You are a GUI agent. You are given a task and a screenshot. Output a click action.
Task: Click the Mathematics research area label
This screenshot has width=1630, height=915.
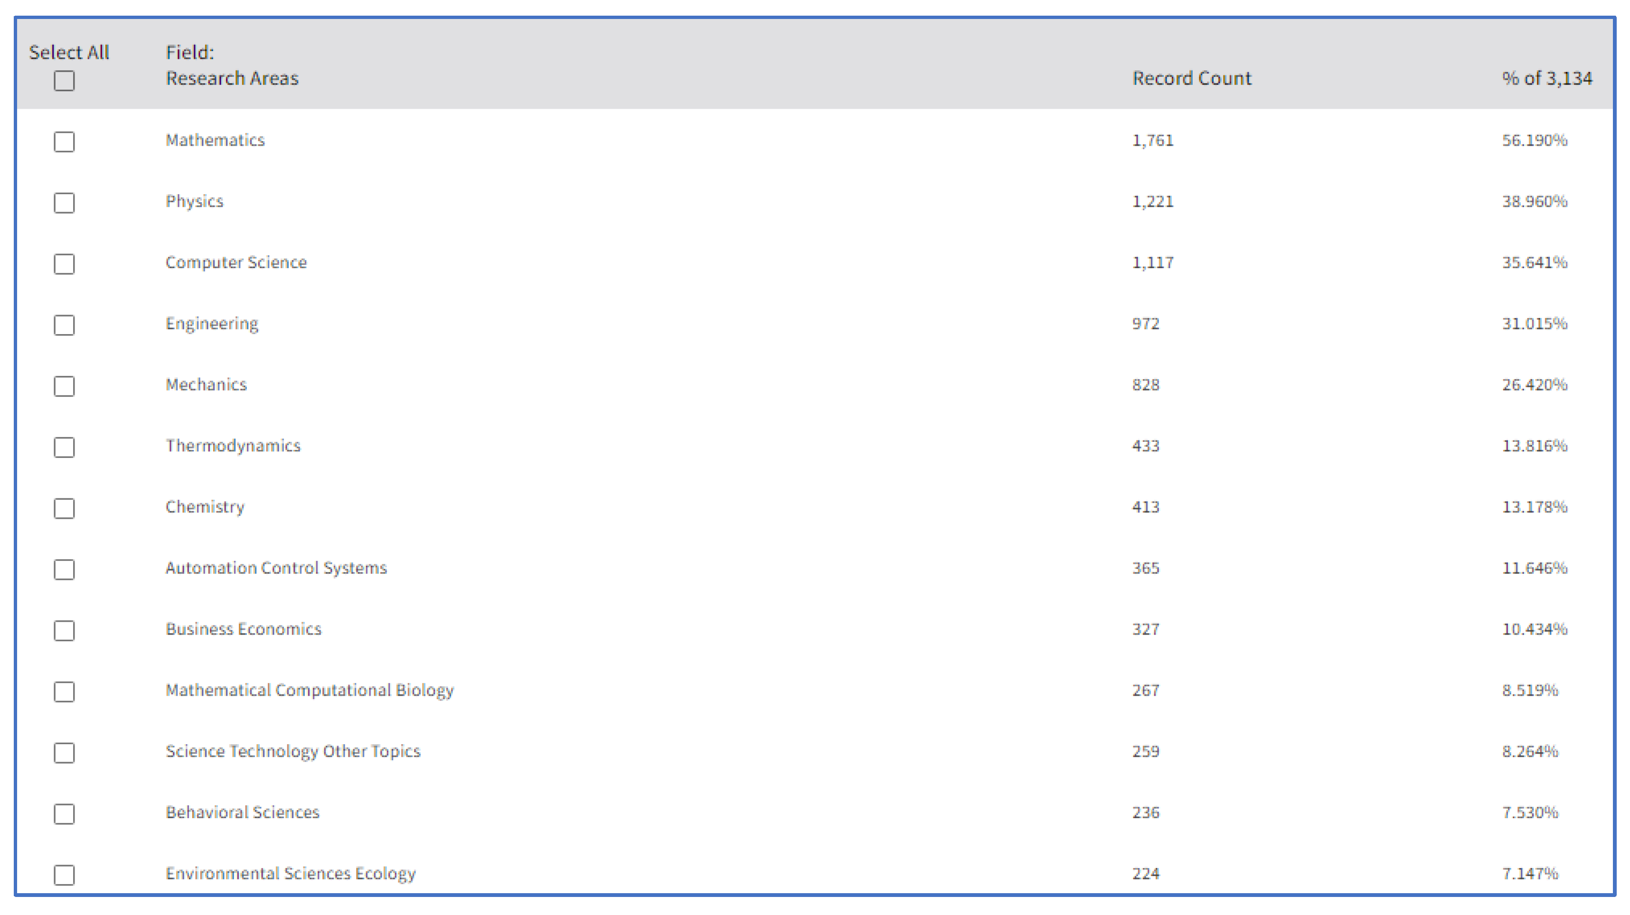(215, 140)
